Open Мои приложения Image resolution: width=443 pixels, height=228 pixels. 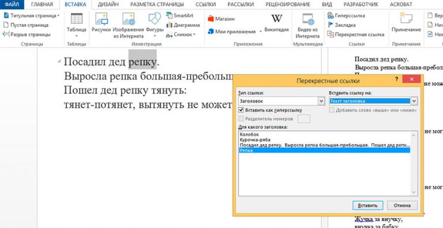pos(232,31)
